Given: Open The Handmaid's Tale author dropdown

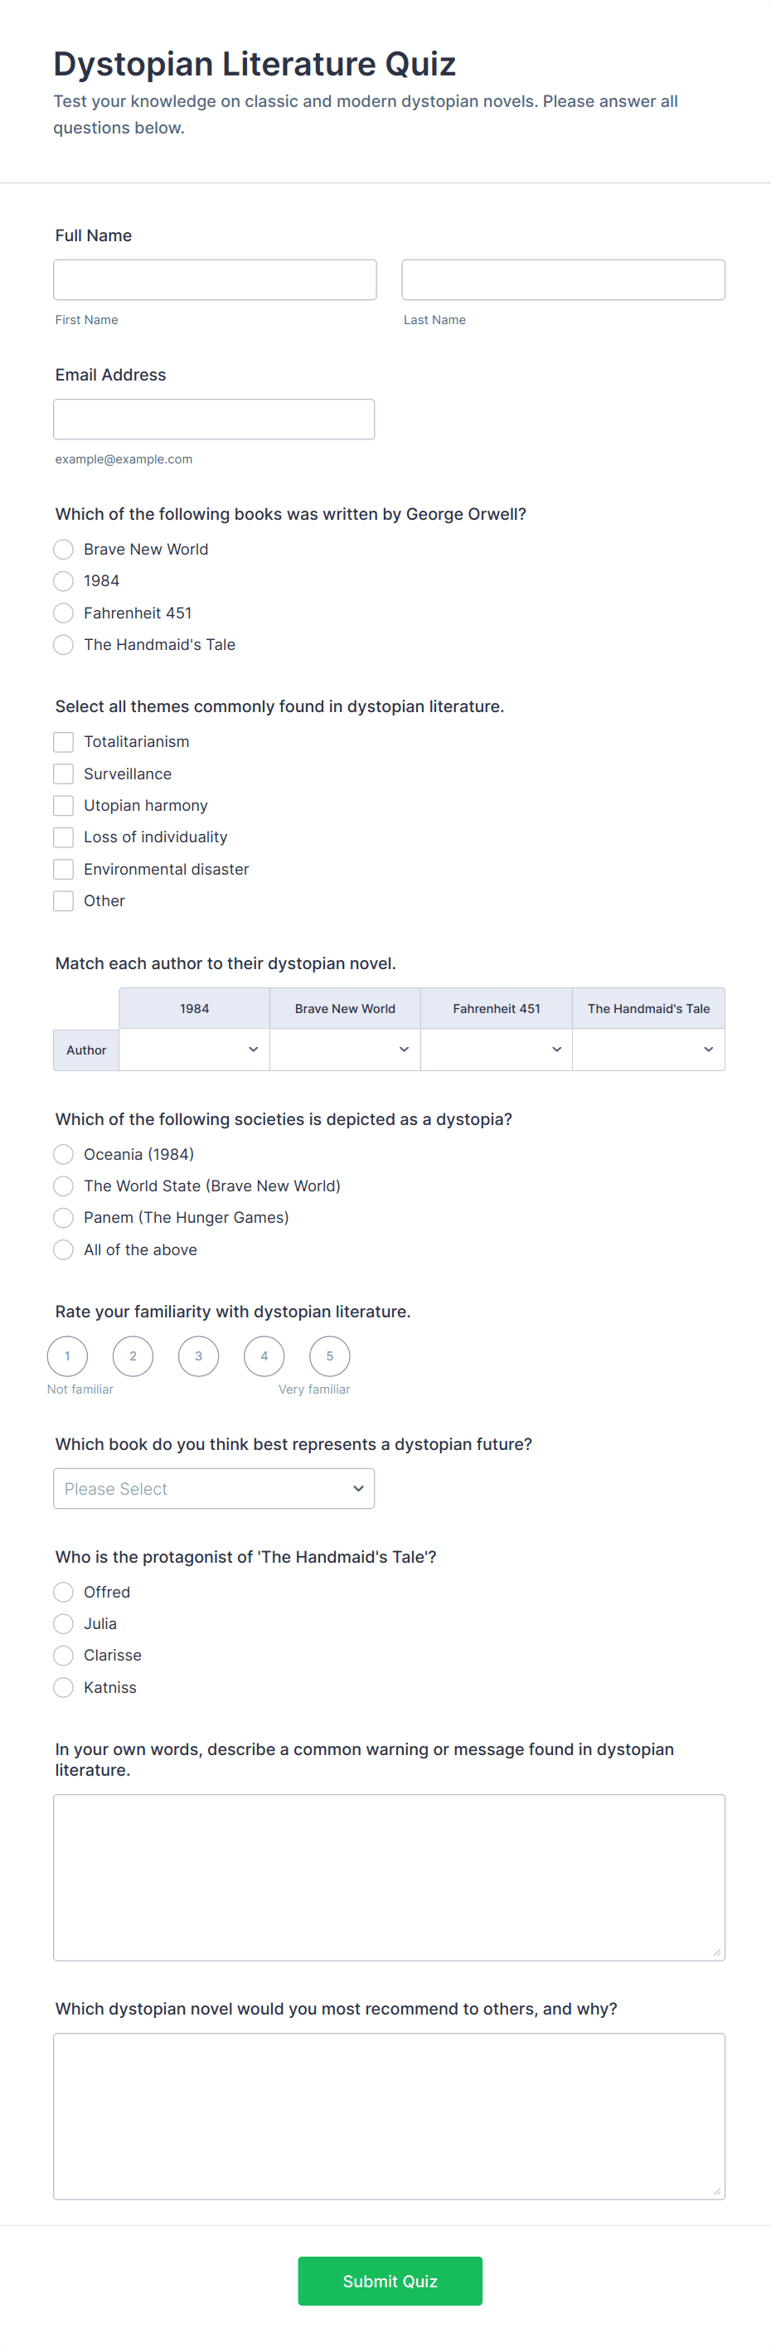Looking at the screenshot, I should [649, 1050].
